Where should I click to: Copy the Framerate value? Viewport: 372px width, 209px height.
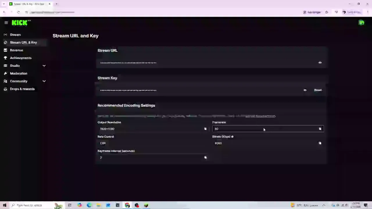320,129
